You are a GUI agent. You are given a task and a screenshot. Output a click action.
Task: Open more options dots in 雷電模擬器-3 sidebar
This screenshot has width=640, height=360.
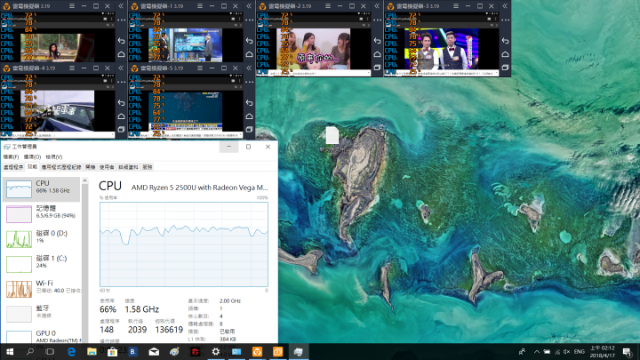(505, 20)
